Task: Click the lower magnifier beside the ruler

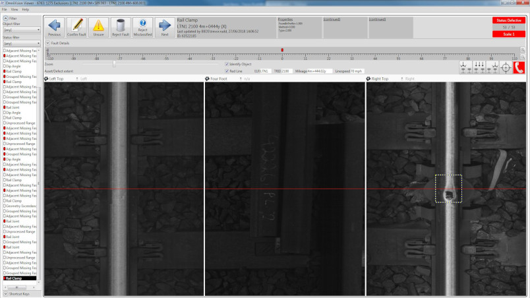Action: (523, 57)
